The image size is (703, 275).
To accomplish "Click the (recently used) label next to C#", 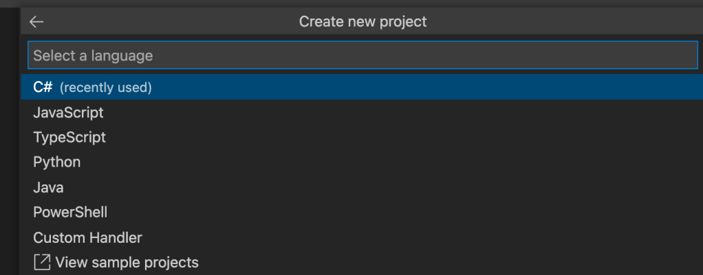I will (x=106, y=88).
